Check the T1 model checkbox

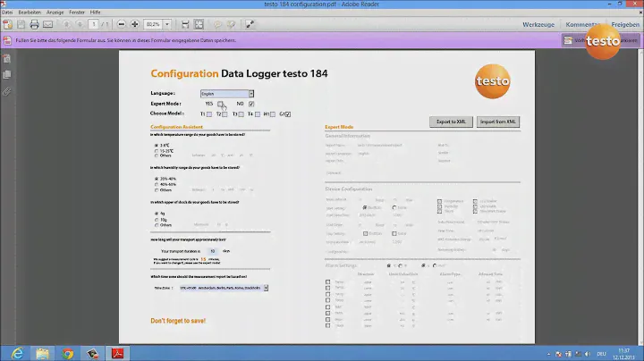click(209, 114)
